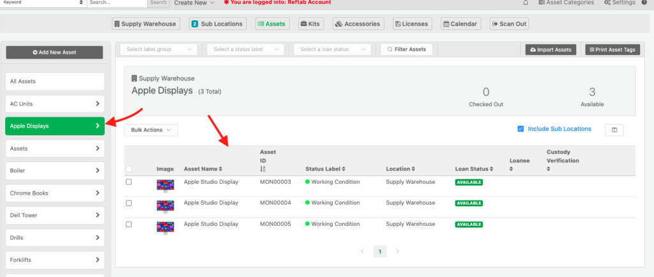Click the top Search button
This screenshot has width=654, height=277.
coord(158,3)
